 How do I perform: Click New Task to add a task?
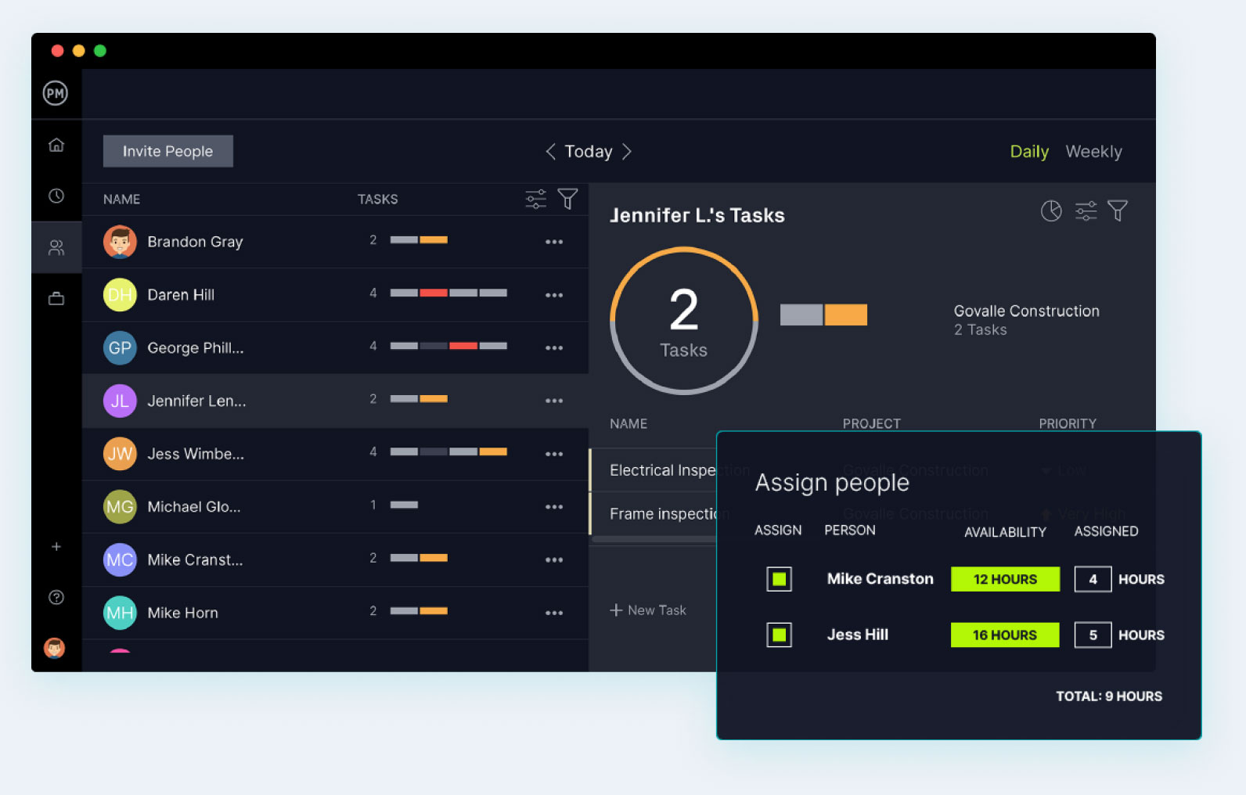click(648, 610)
